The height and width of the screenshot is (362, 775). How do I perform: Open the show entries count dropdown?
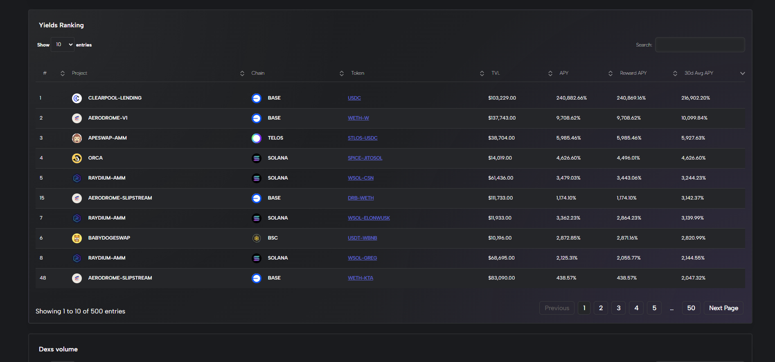pyautogui.click(x=63, y=44)
